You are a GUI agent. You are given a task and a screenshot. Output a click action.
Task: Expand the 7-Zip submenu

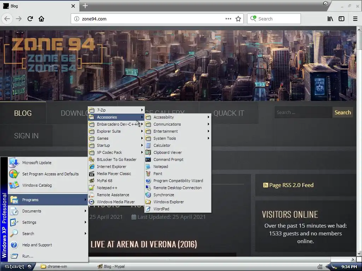point(116,110)
